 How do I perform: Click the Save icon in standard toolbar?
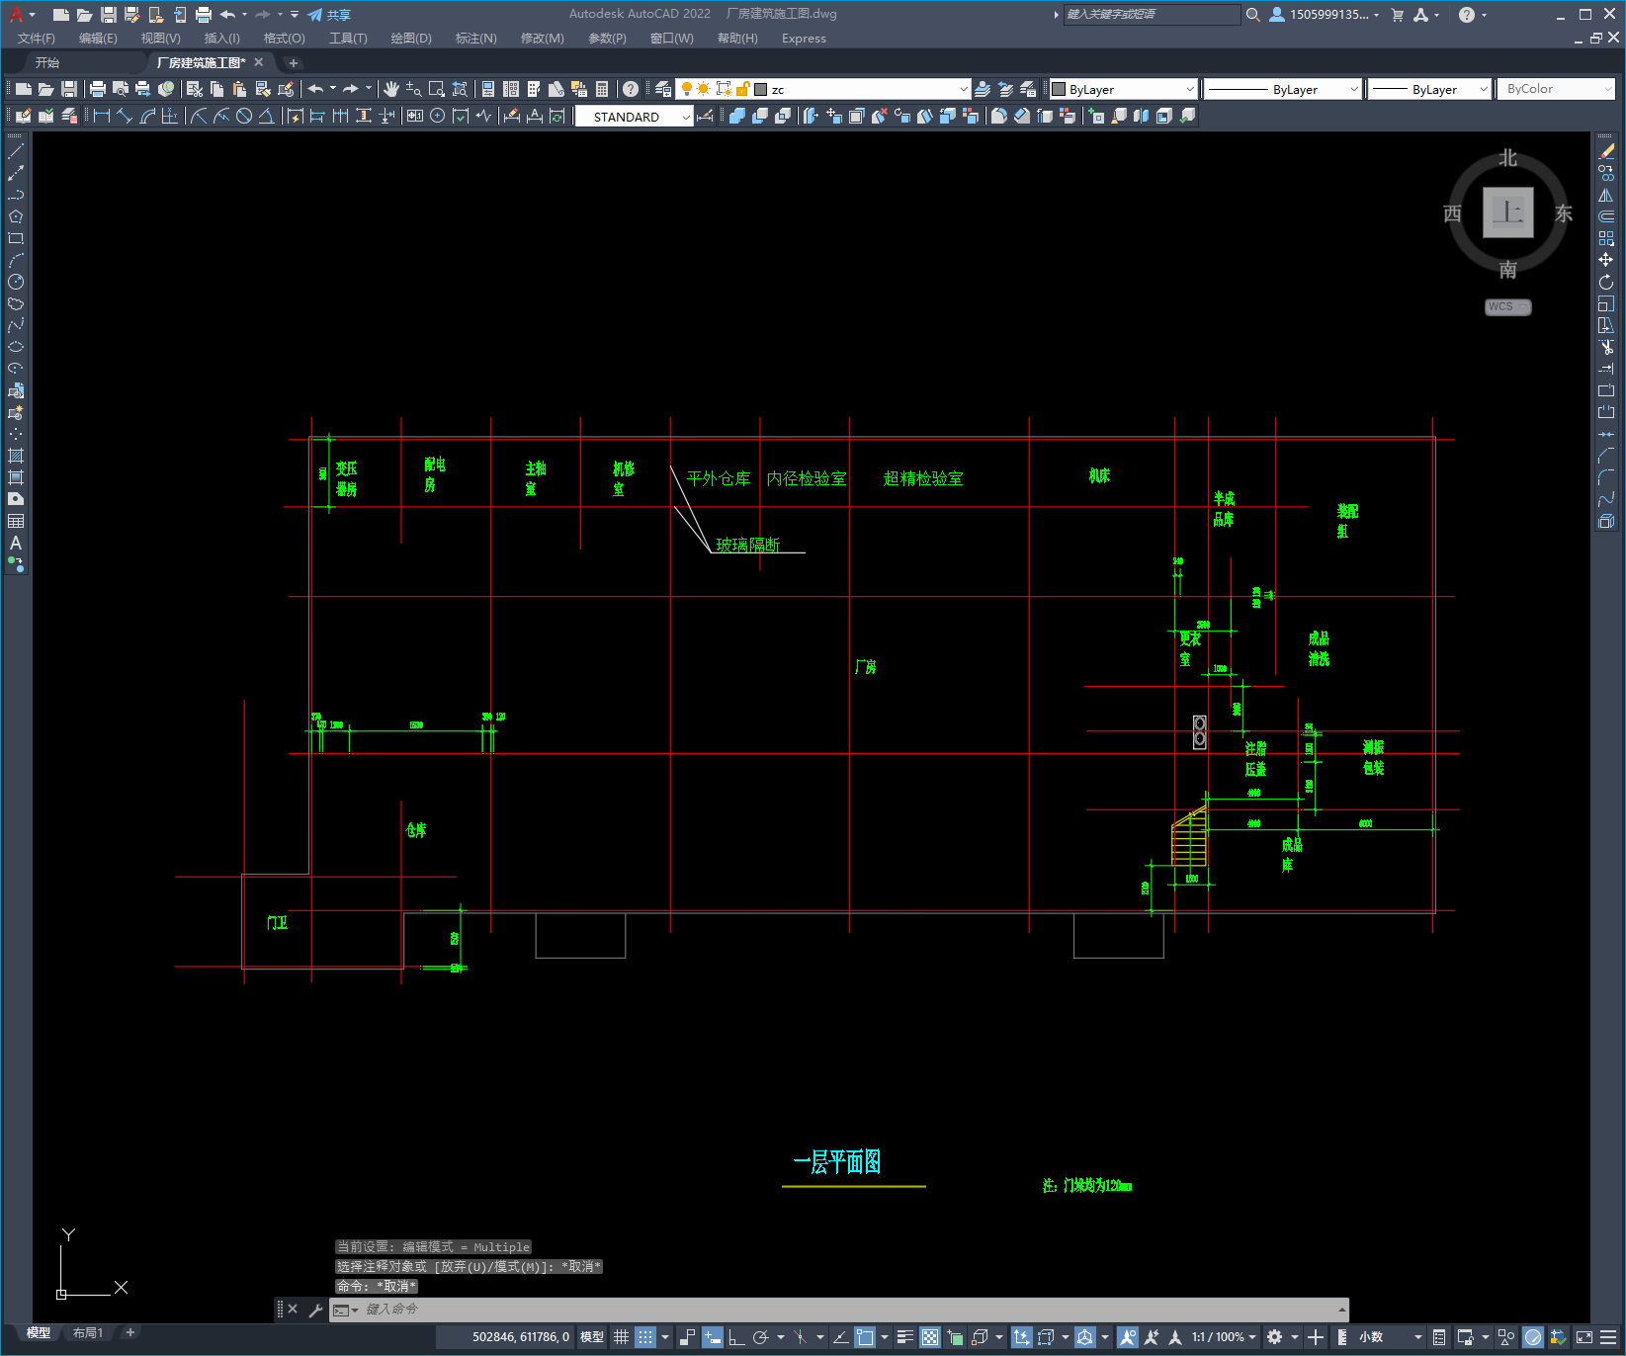pyautogui.click(x=68, y=89)
